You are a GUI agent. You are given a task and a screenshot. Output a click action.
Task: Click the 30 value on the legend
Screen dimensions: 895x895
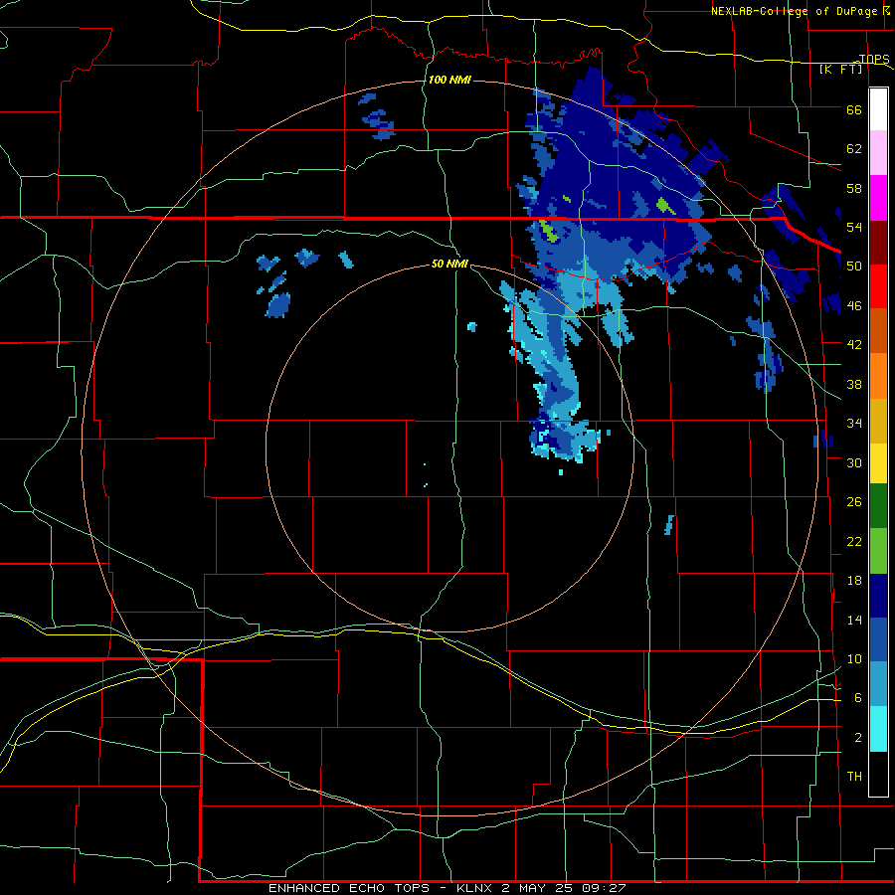point(854,462)
